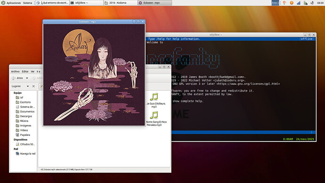Click the 'Eclosion - mpv' window title bar
The height and width of the screenshot is (183, 325).
[87, 22]
